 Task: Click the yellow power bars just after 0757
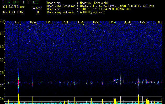[x=115, y=100]
